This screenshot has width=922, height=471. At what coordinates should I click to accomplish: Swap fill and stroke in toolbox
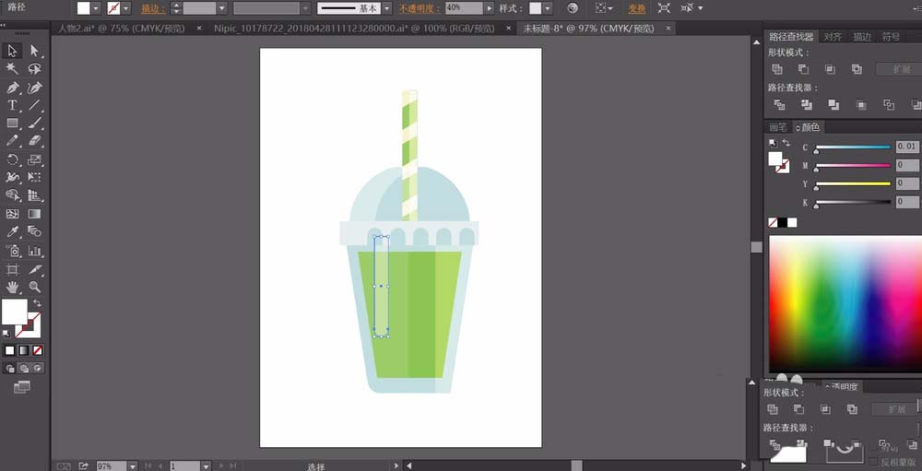[x=37, y=303]
